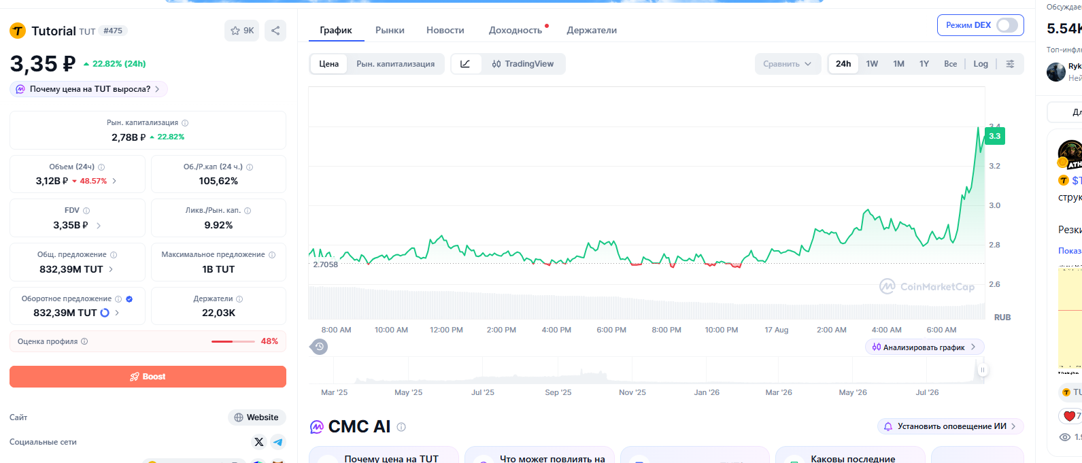
Task: Expand the Оборотное предложение chevron
Action: 117,313
